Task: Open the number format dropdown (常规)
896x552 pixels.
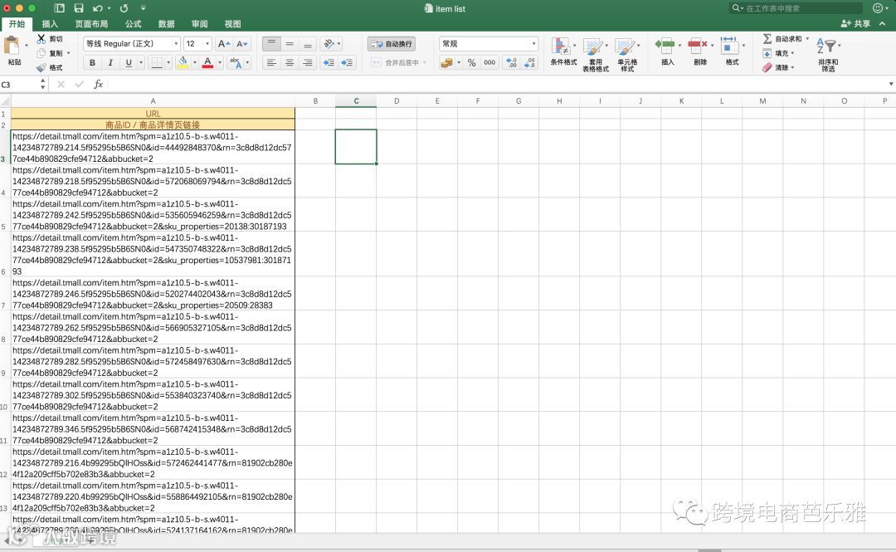Action: [x=533, y=43]
